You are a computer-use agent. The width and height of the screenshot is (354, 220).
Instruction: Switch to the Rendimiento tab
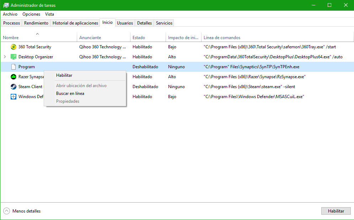pyautogui.click(x=36, y=23)
